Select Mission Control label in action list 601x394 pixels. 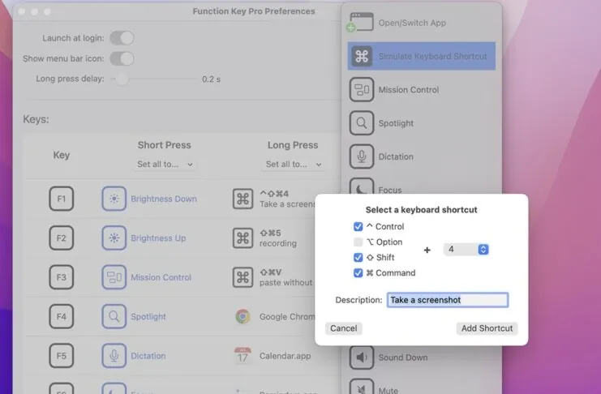pos(409,90)
